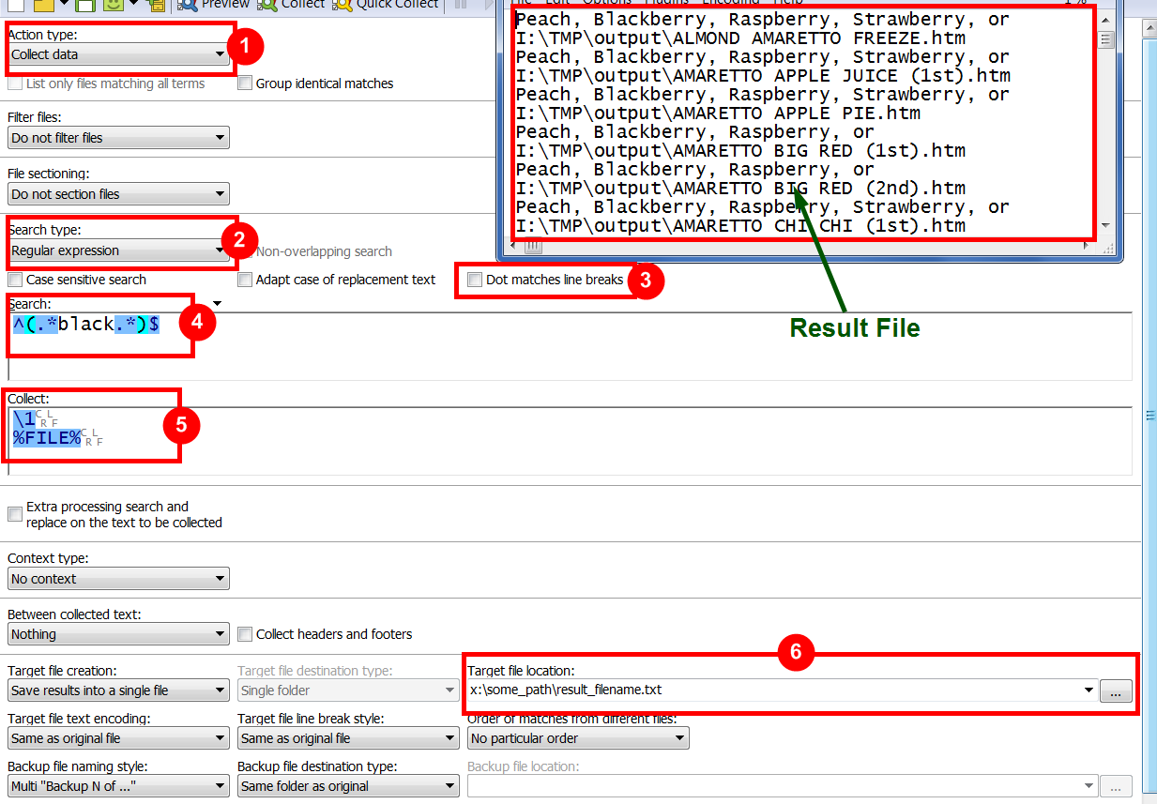Image resolution: width=1157 pixels, height=804 pixels.
Task: Open the Context type dropdown
Action: pos(118,579)
